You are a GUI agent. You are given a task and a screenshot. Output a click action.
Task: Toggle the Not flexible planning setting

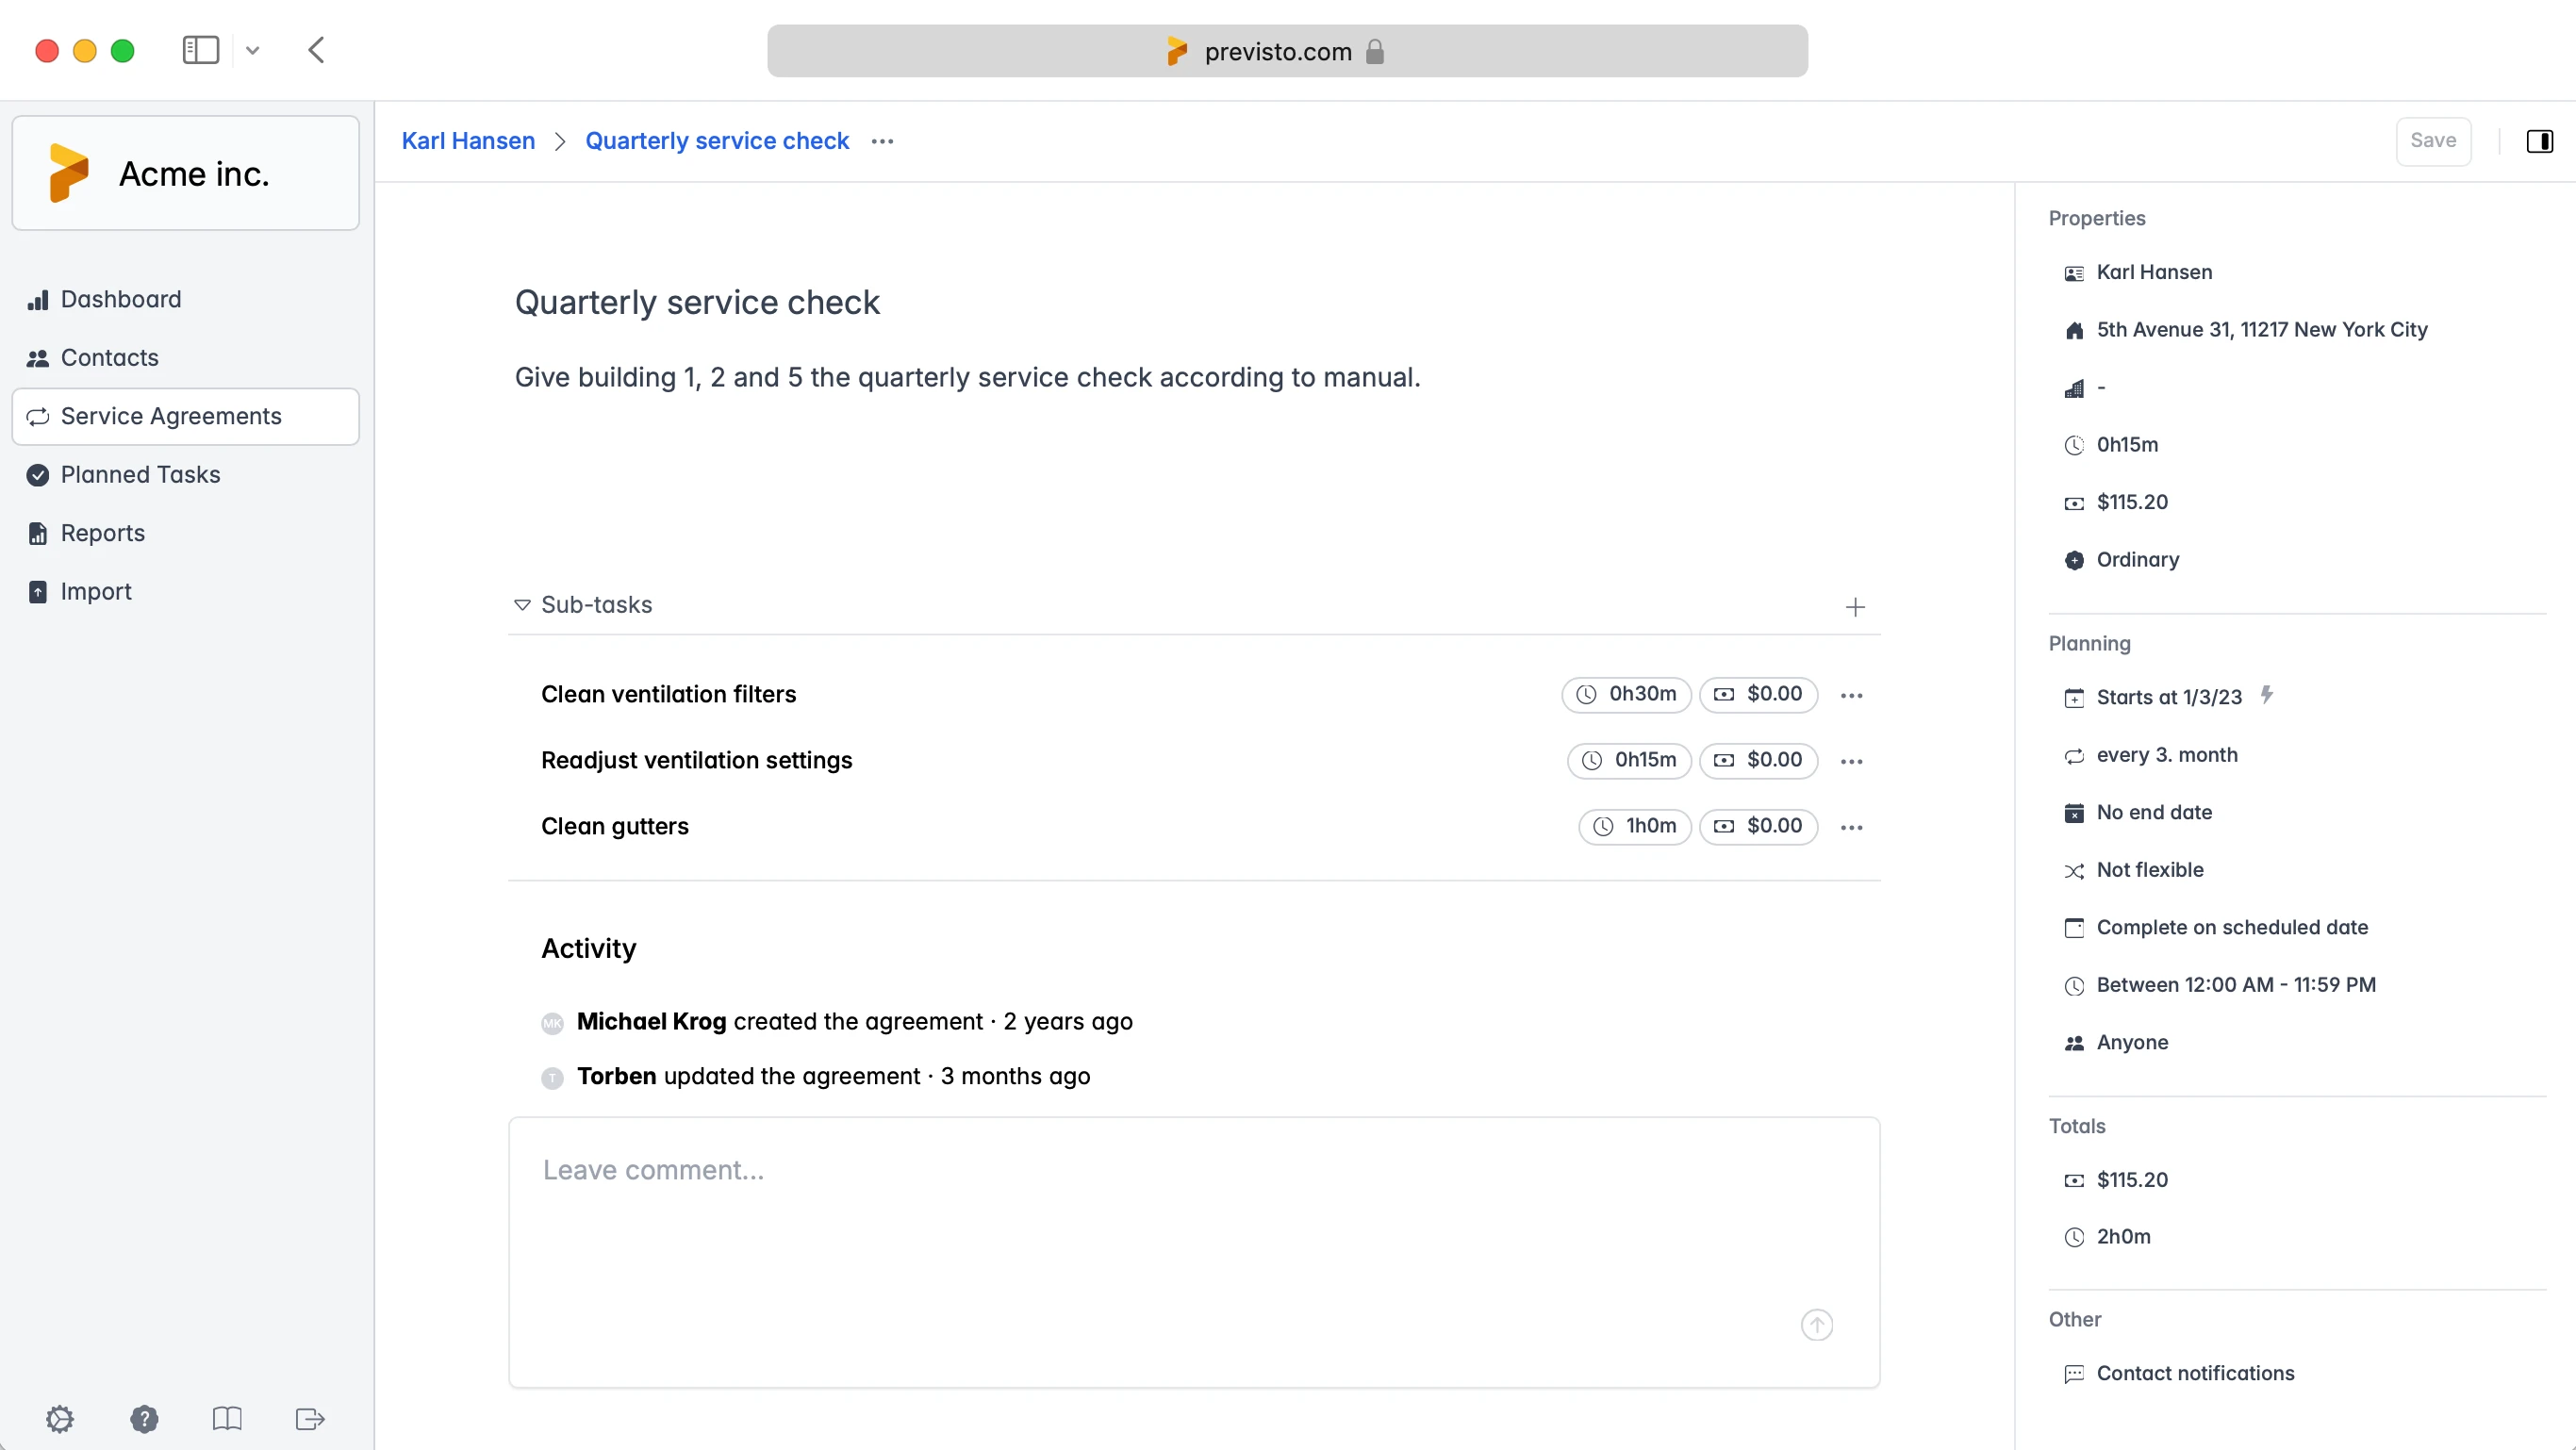(x=2149, y=870)
